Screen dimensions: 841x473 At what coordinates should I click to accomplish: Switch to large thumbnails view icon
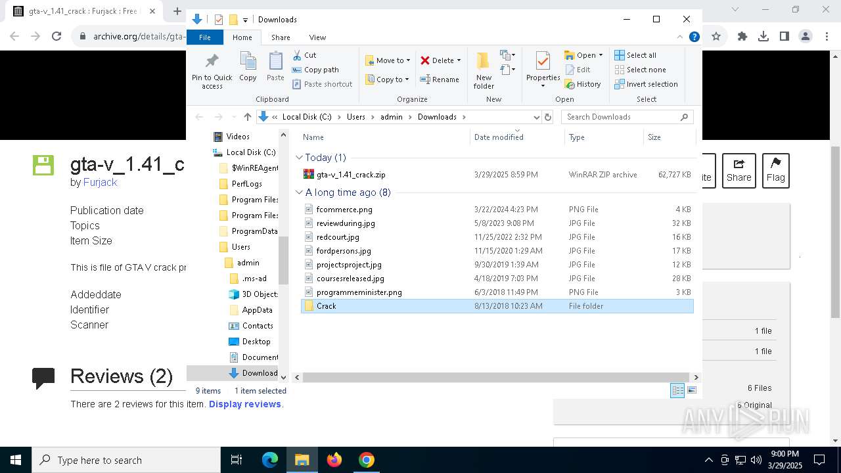691,391
